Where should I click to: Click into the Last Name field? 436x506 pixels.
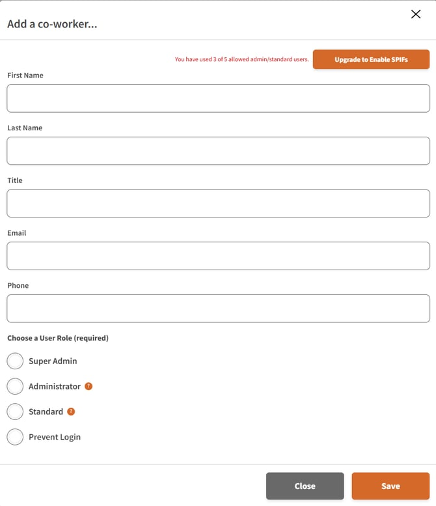pos(218,150)
